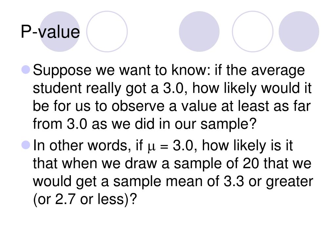Click the rightmost filled lavender circle
336x252 pixels.
tap(299, 31)
